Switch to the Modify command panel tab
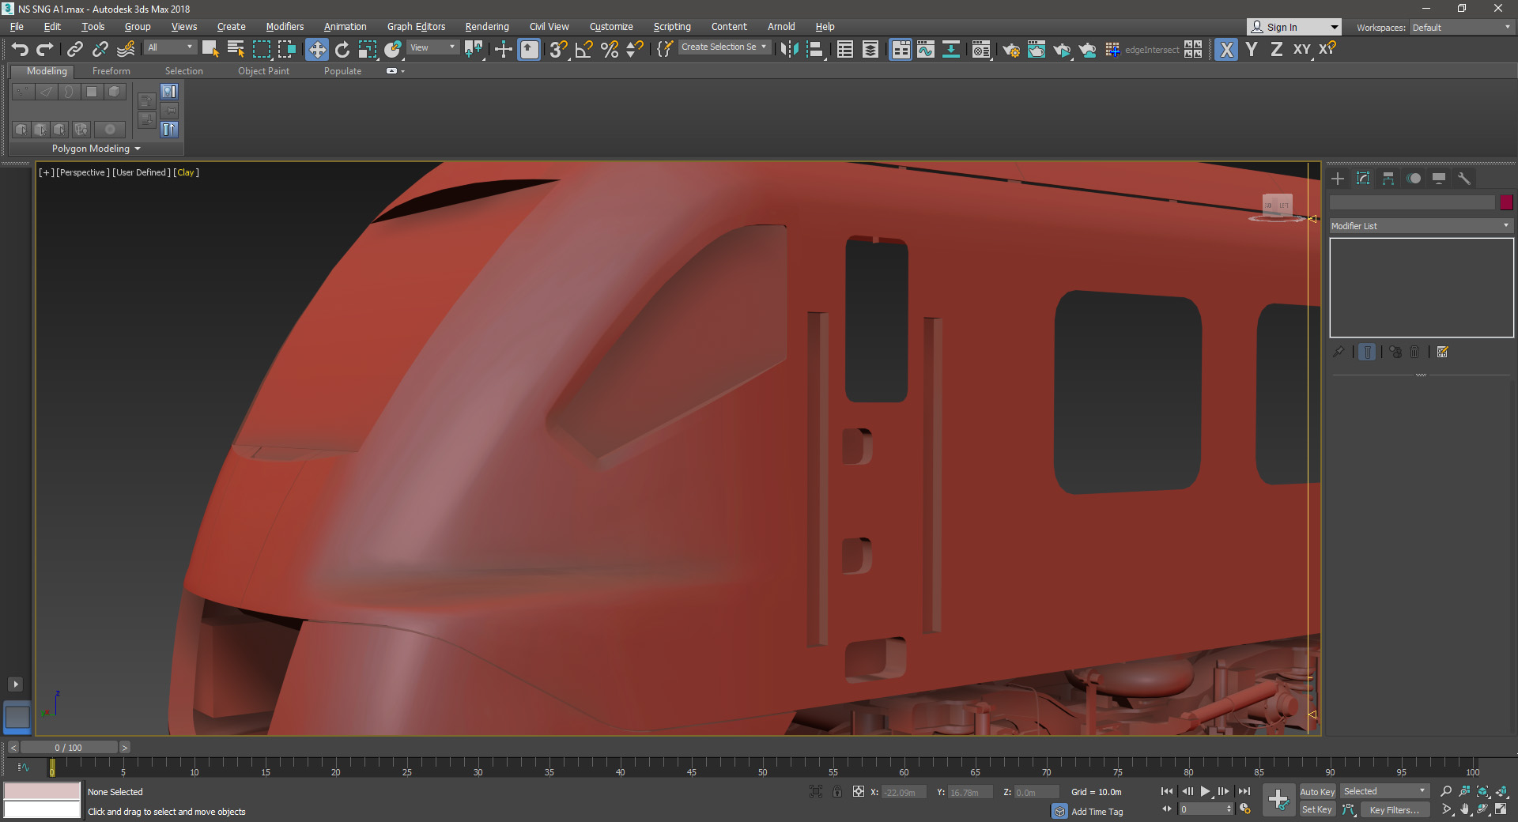The width and height of the screenshot is (1518, 822). click(x=1362, y=179)
